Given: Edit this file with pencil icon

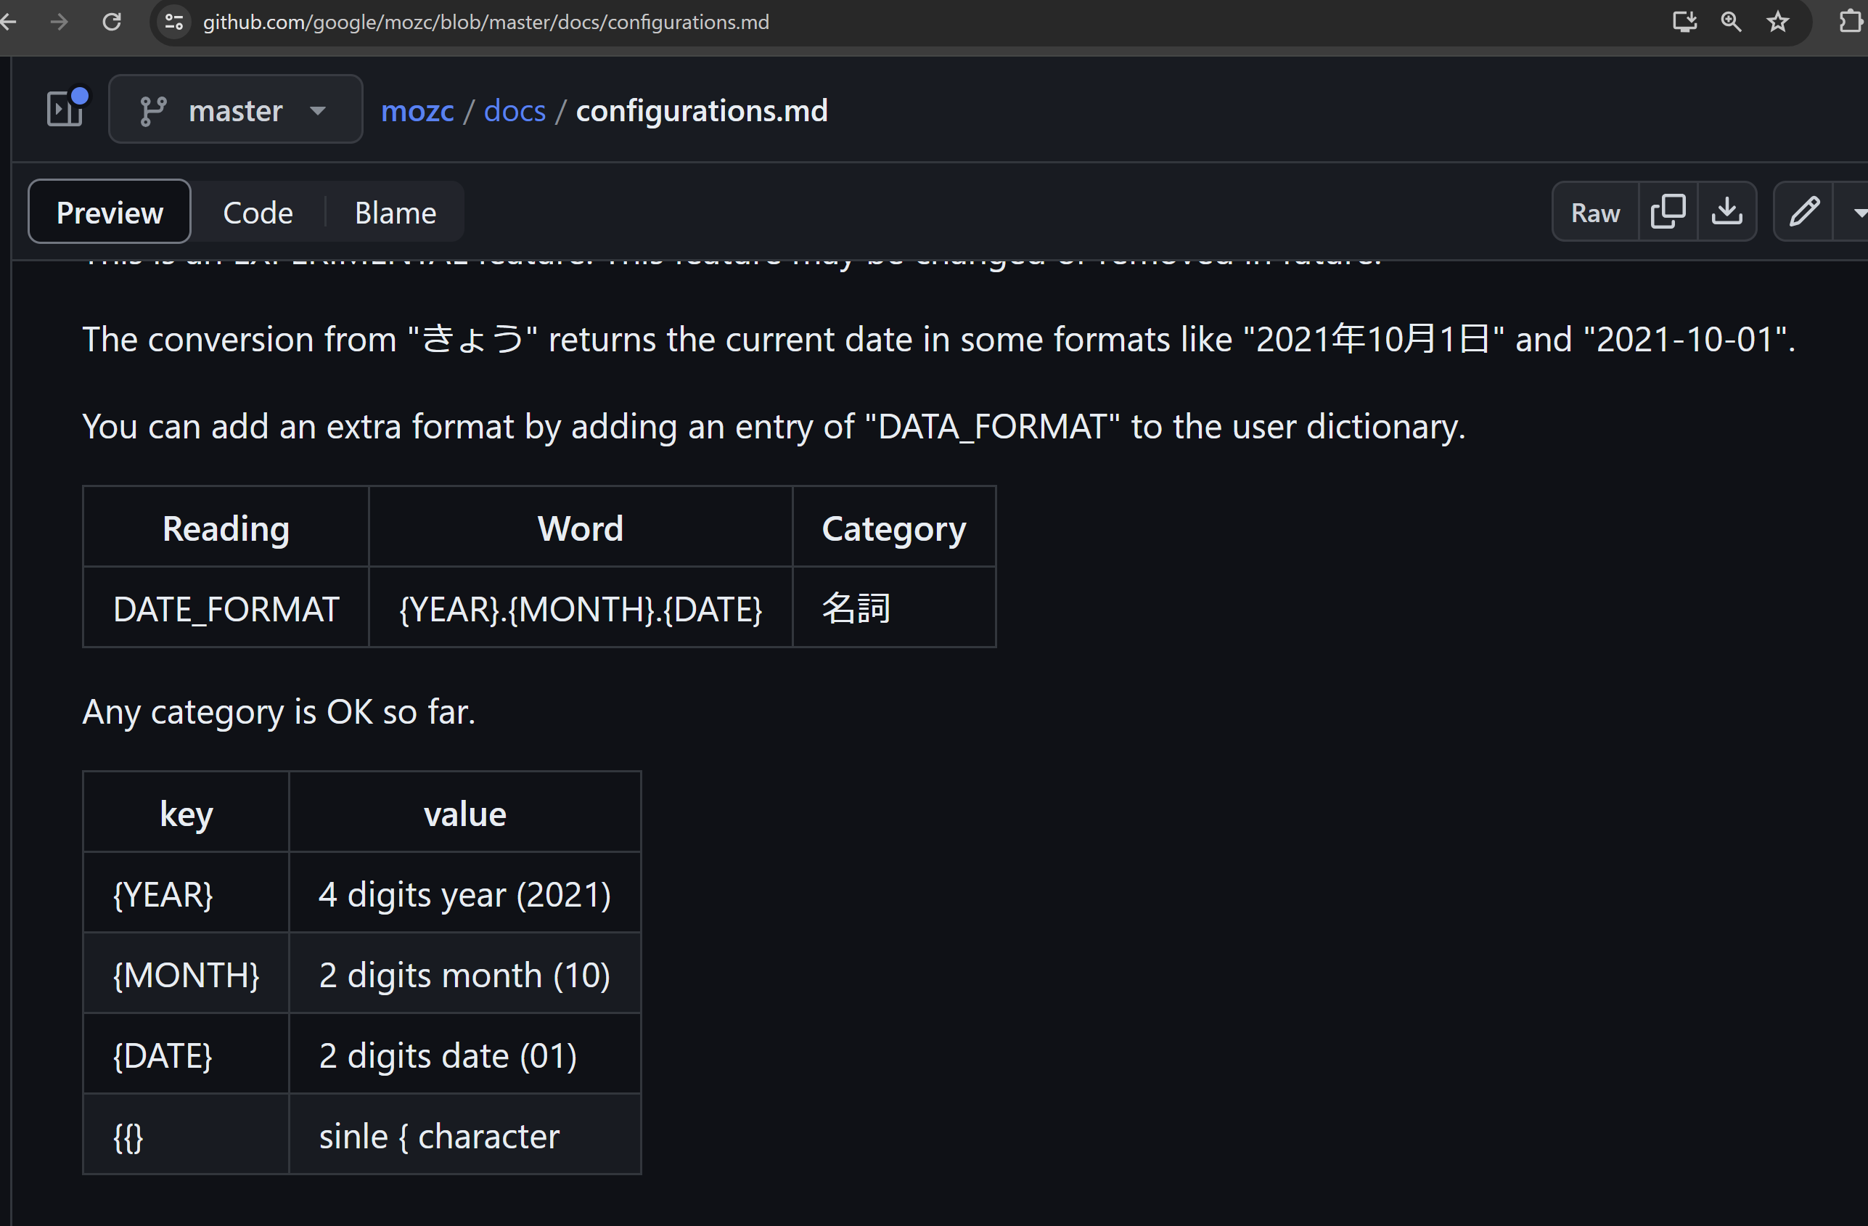Looking at the screenshot, I should tap(1803, 212).
